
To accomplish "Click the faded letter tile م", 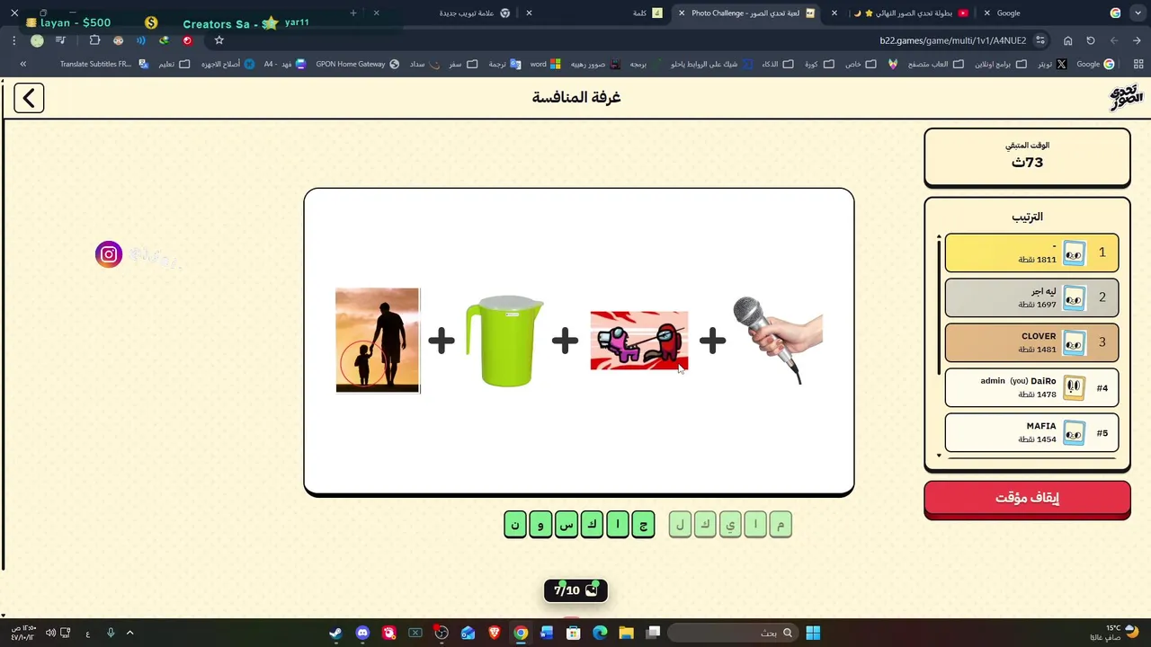I will point(781,525).
